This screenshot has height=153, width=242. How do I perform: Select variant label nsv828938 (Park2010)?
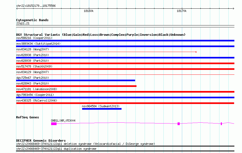(x=33, y=55)
